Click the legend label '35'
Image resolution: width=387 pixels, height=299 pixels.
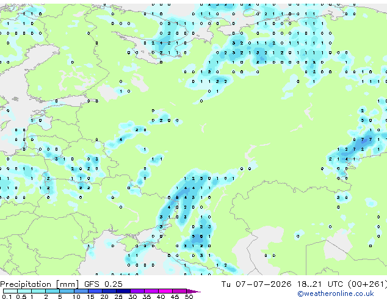(x=146, y=297)
